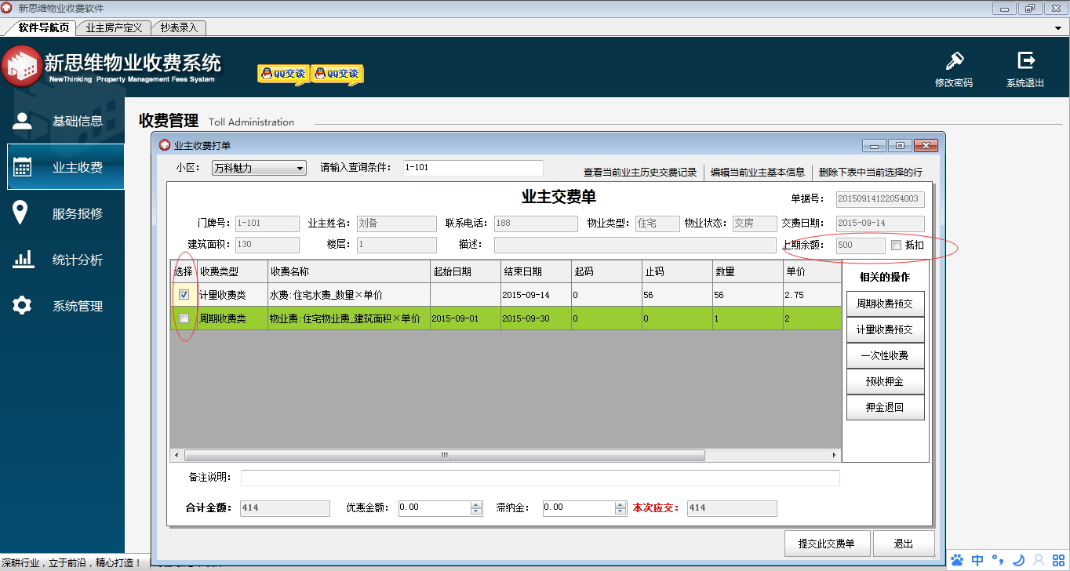This screenshot has height=571, width=1070.
Task: Click the 滞纳金 value field
Action: tap(579, 508)
